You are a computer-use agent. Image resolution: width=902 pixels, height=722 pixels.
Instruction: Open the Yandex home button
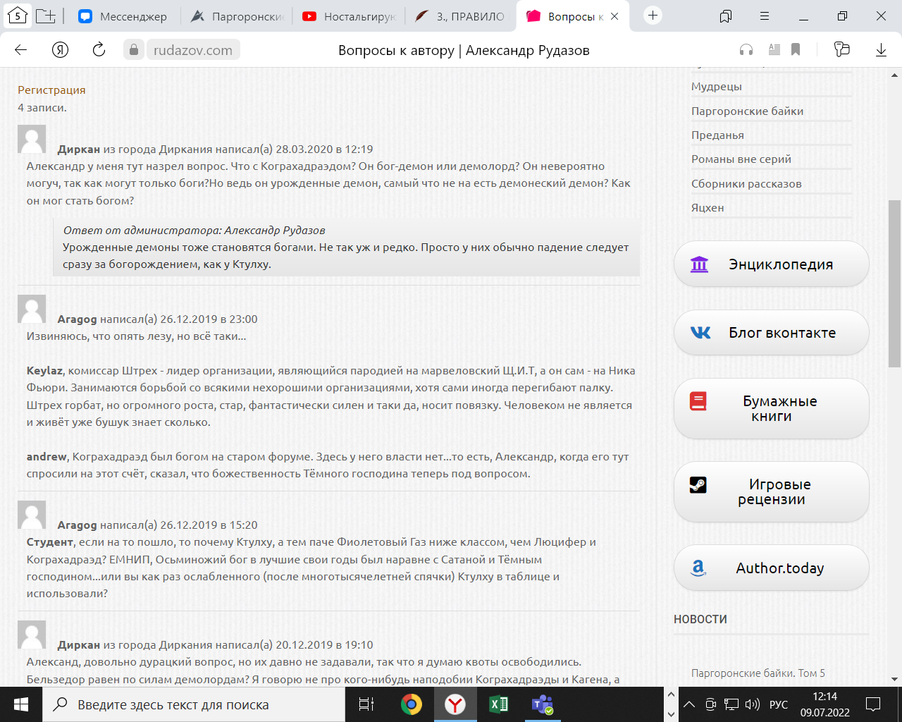(61, 49)
